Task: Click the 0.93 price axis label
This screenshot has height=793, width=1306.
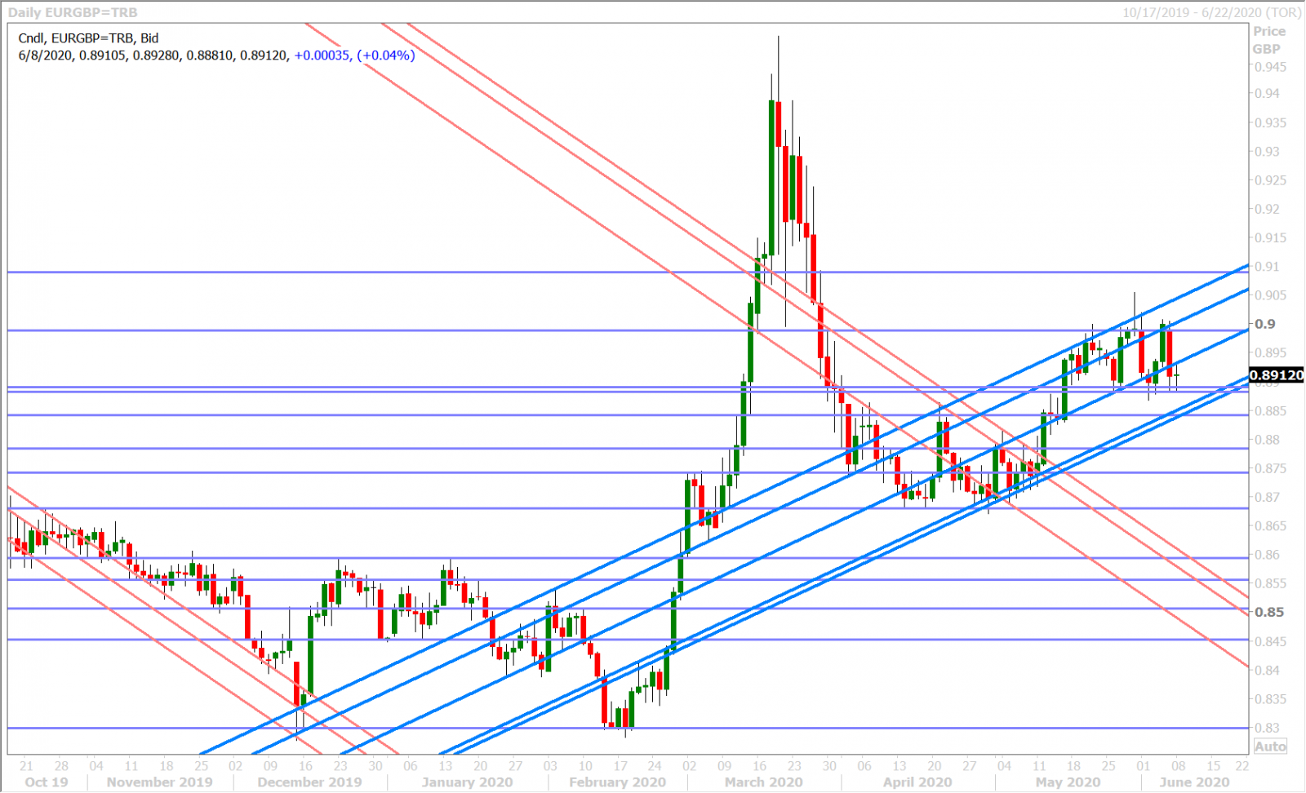Action: pos(1268,151)
